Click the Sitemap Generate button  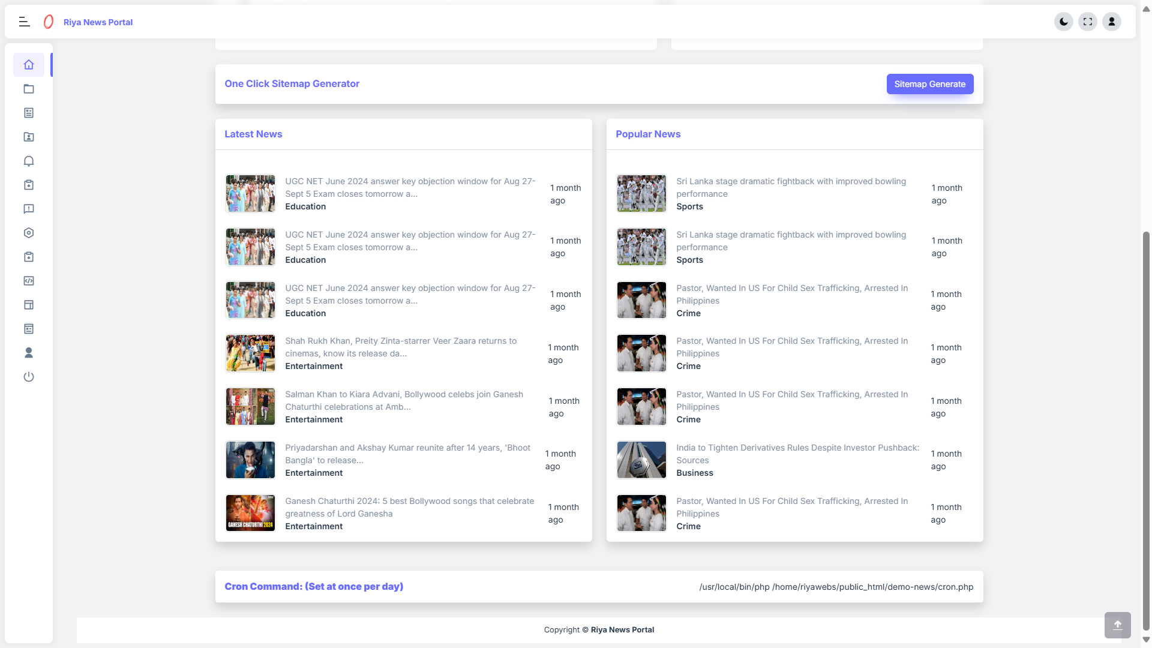[x=929, y=84]
